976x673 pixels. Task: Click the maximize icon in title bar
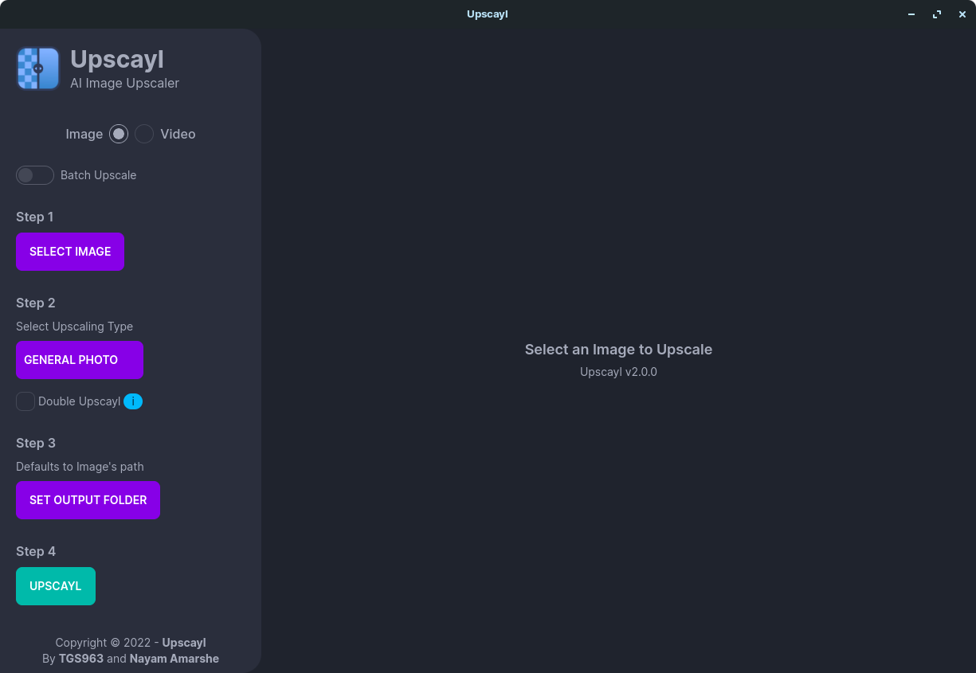[937, 14]
